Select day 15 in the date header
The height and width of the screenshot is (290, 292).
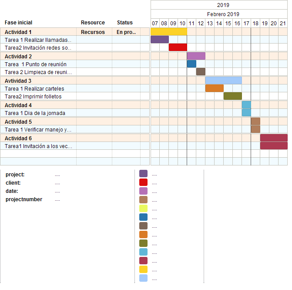tap(228, 23)
